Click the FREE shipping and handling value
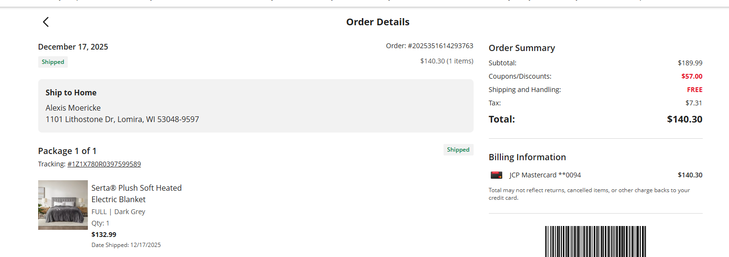Screen dimensions: 729x257 point(695,90)
